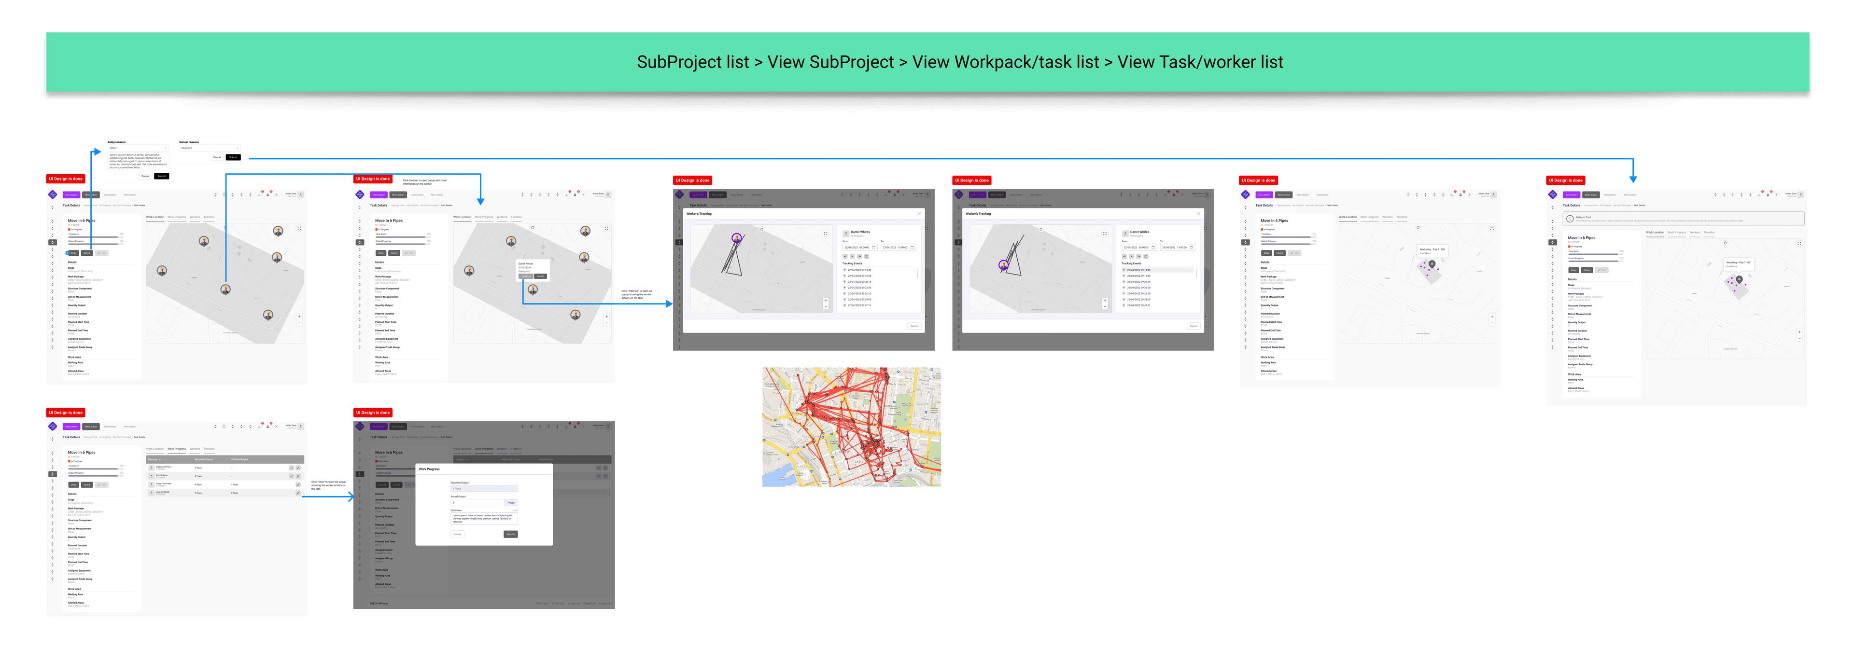Click scrollbar of Tracking Events in first tracking dialog

coord(918,274)
